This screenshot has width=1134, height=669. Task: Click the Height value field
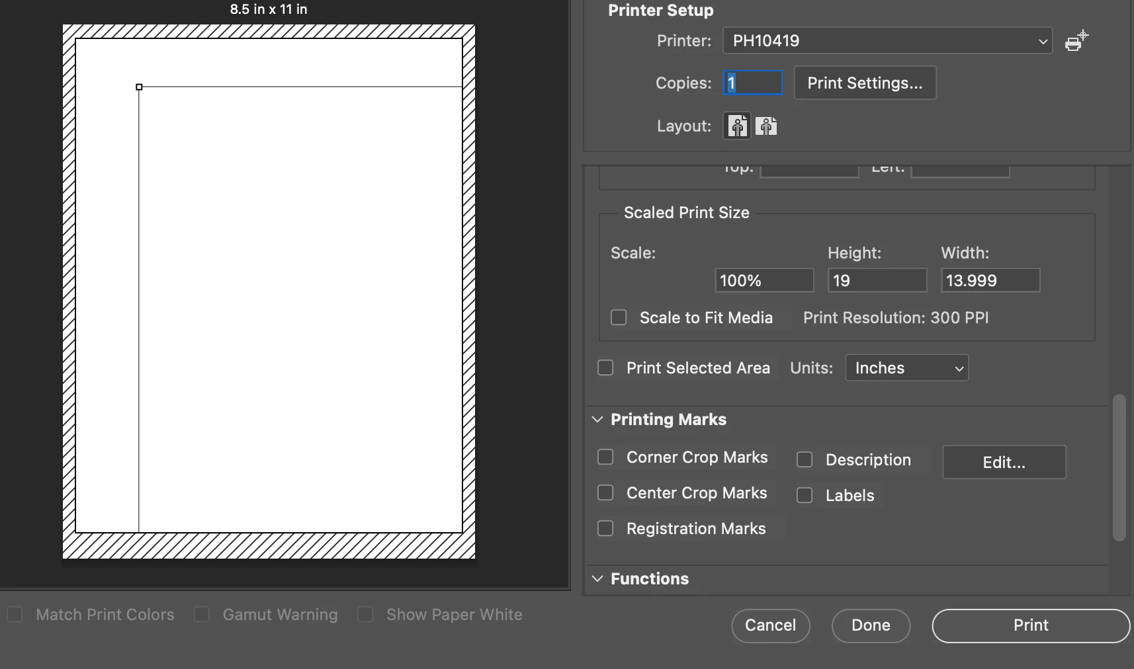[877, 280]
